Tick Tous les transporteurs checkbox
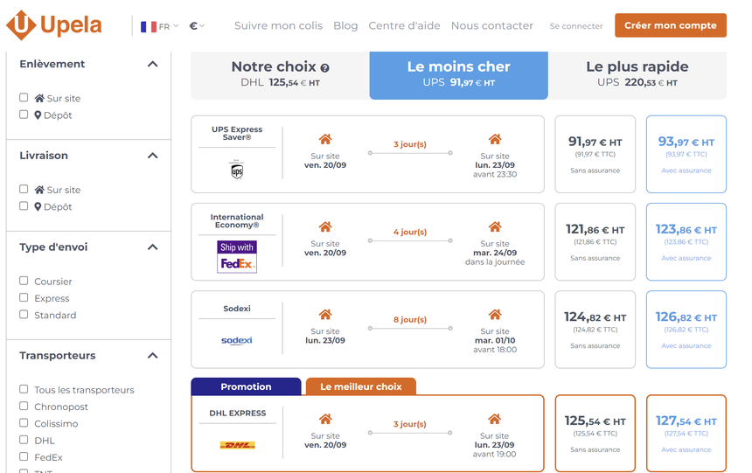 [x=24, y=389]
